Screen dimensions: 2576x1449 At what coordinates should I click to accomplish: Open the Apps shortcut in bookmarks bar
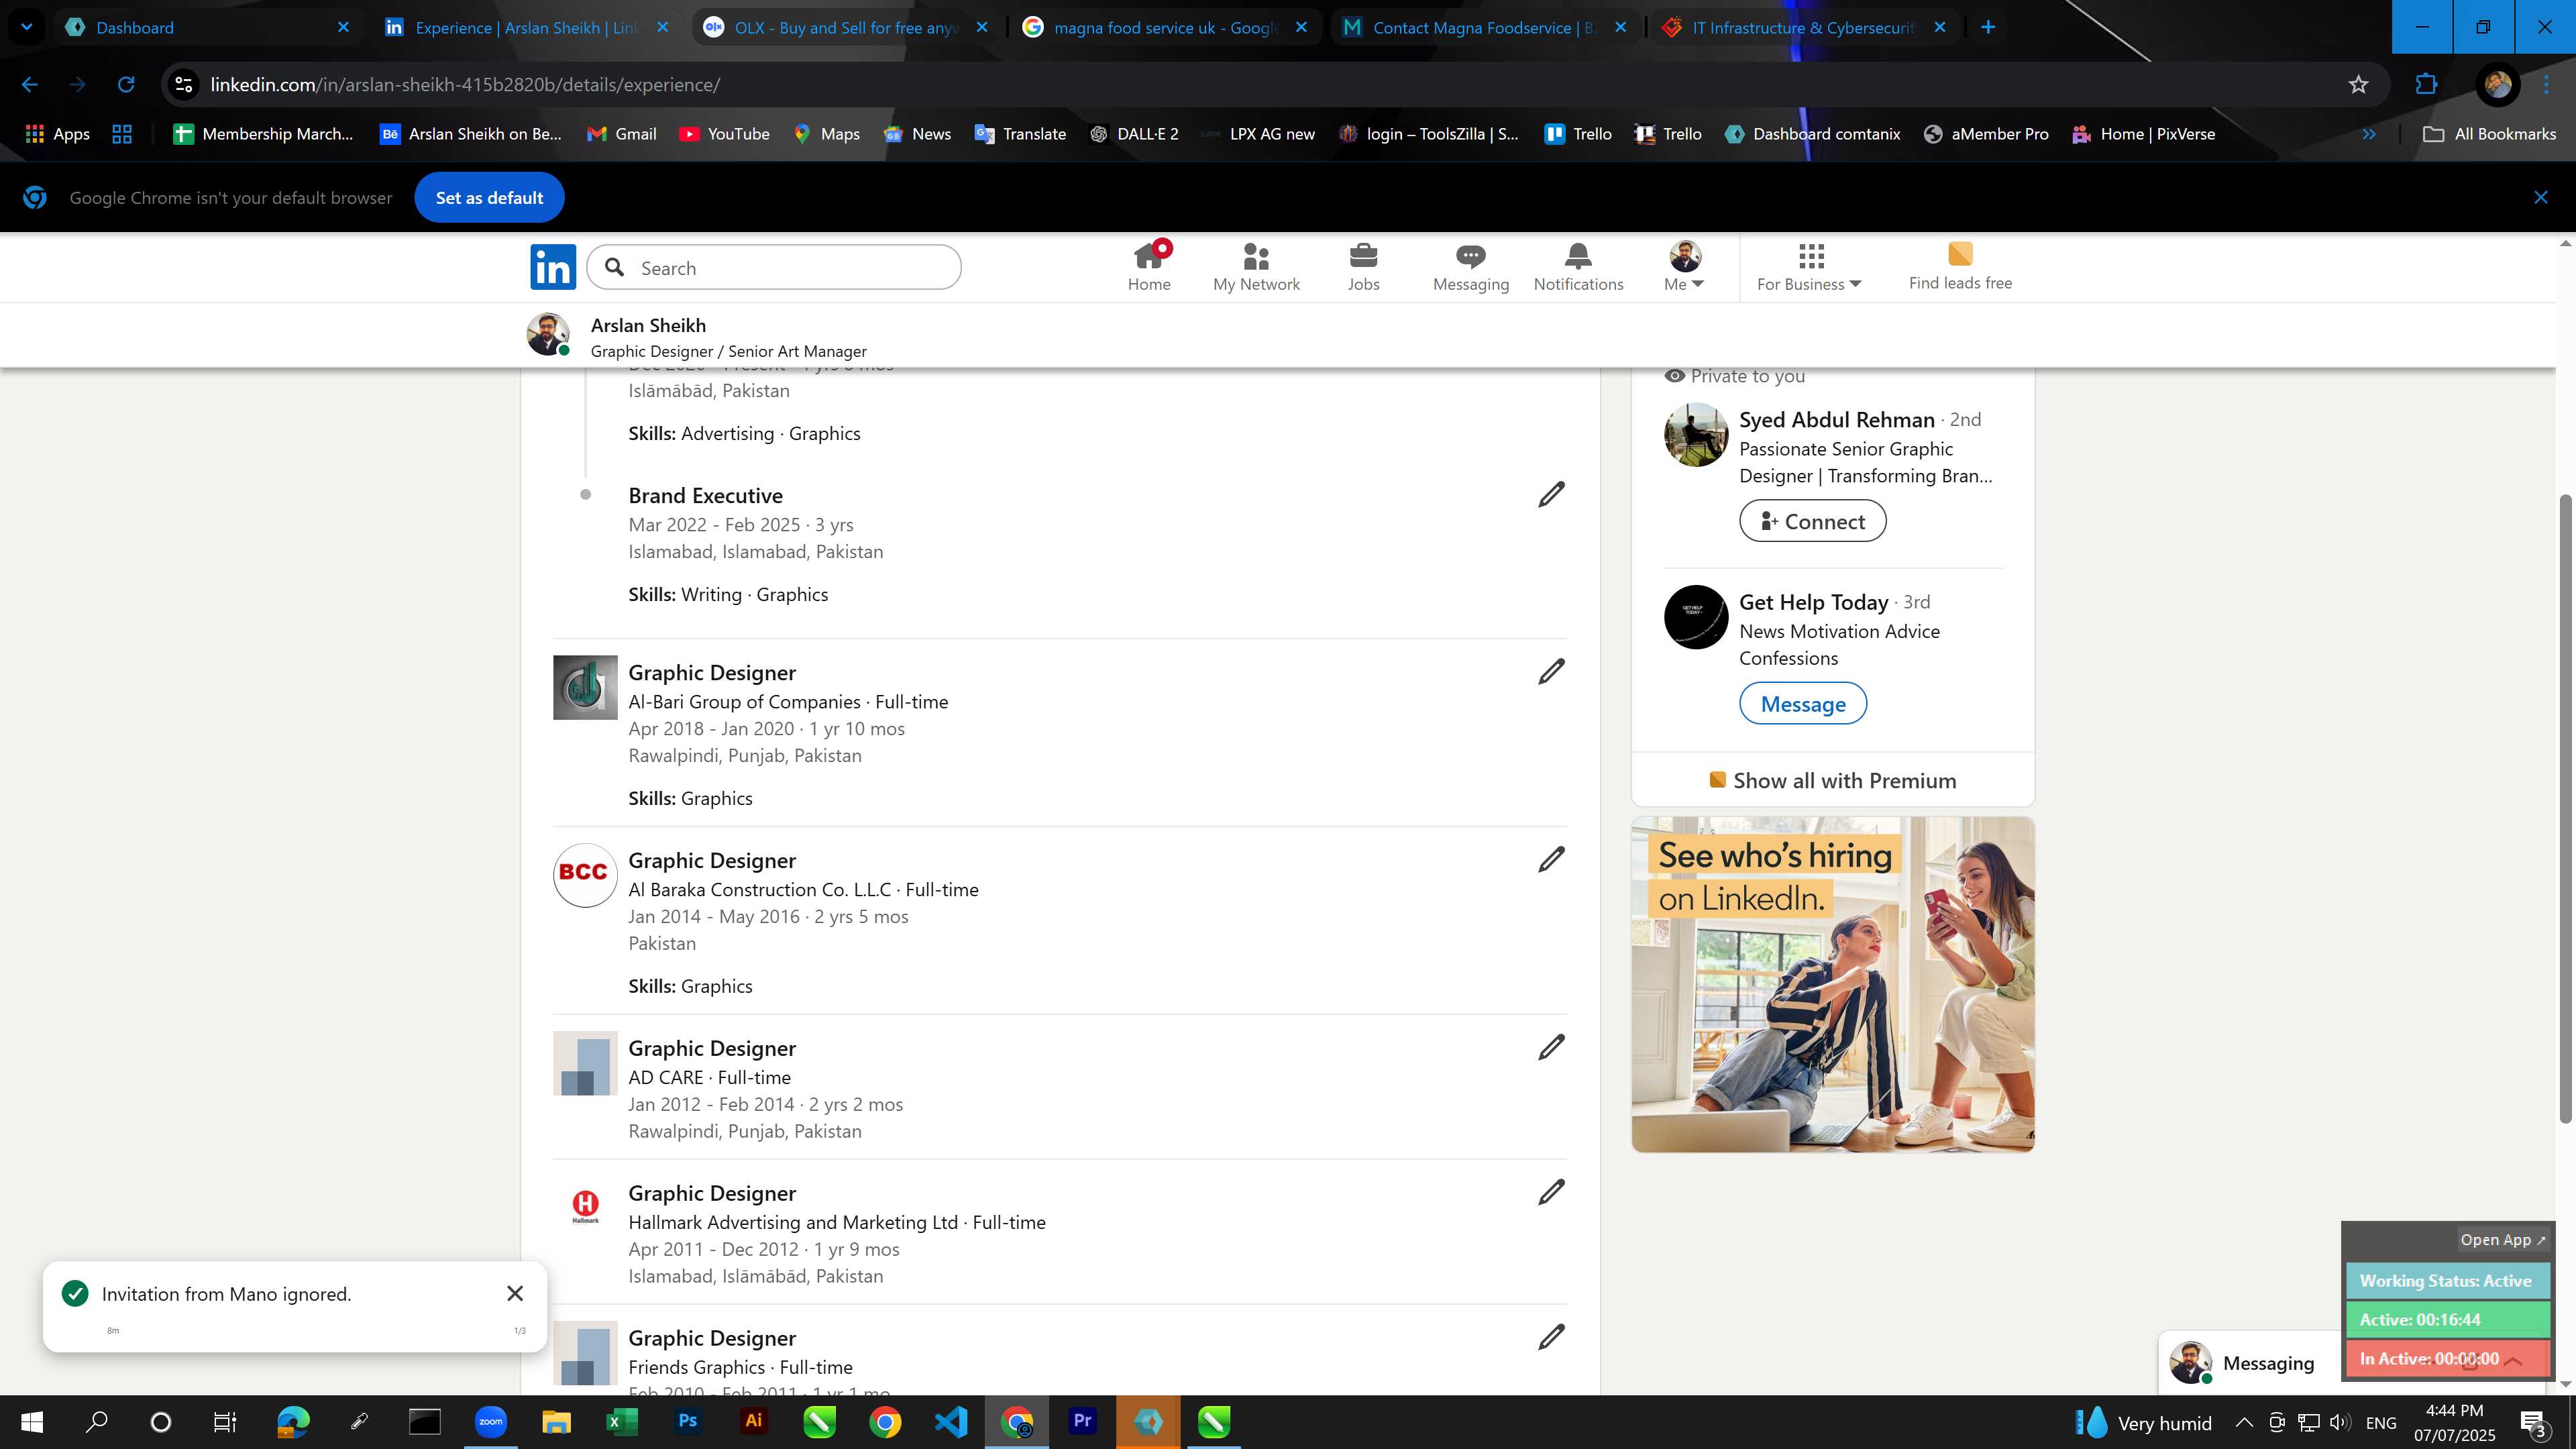tap(57, 134)
